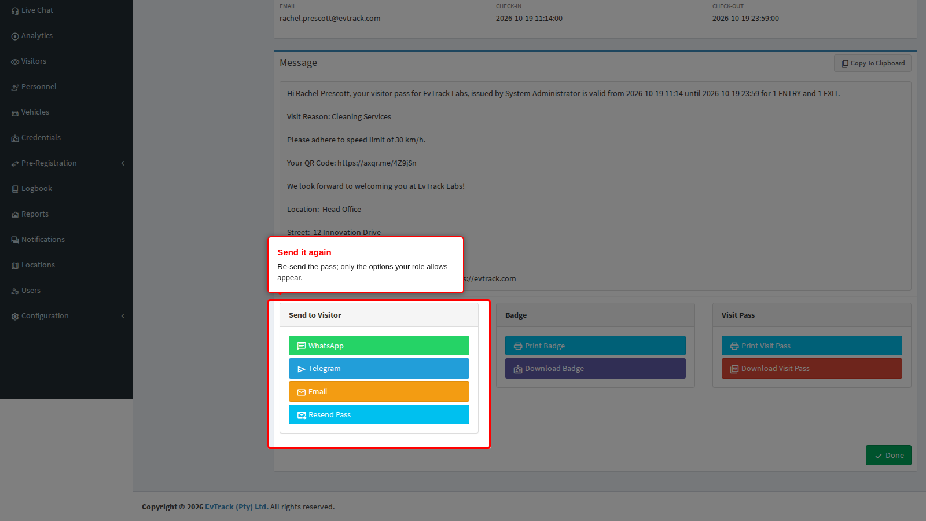Click the green Done button
Viewport: 926px width, 521px height.
[x=888, y=455]
